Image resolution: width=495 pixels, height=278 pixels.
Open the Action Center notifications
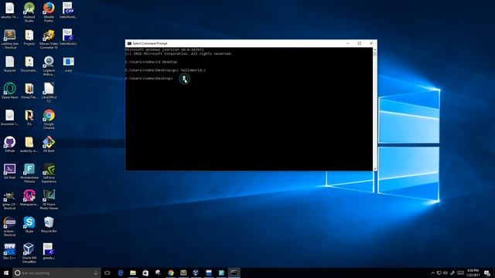click(x=487, y=273)
